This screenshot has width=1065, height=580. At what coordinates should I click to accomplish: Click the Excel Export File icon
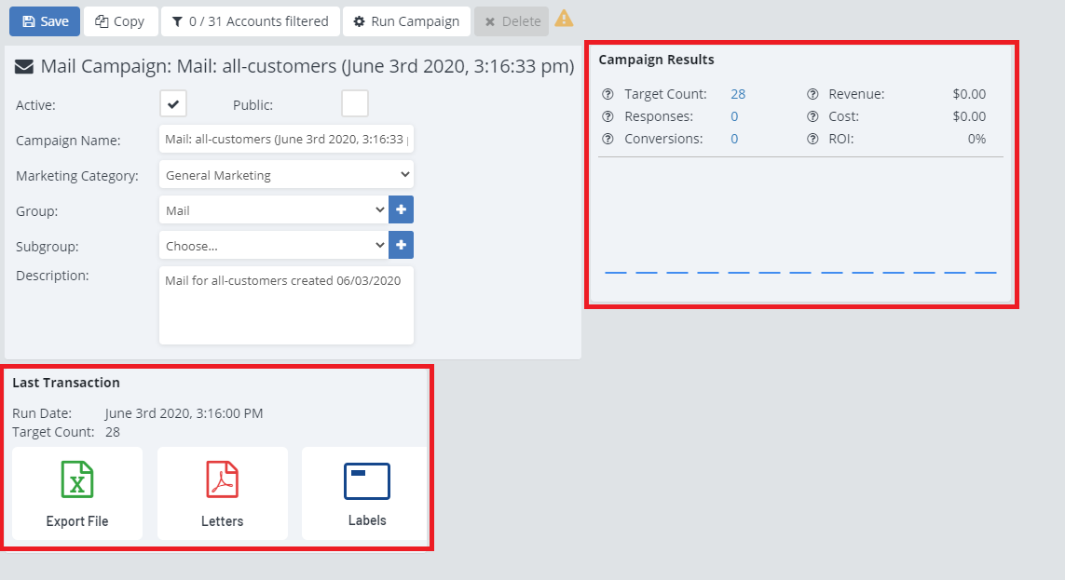tap(77, 481)
